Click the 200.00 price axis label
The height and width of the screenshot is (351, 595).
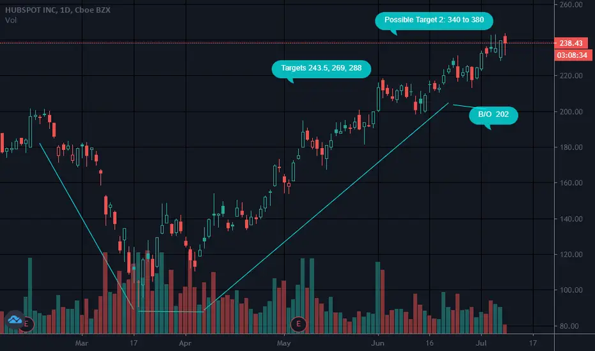coord(571,112)
